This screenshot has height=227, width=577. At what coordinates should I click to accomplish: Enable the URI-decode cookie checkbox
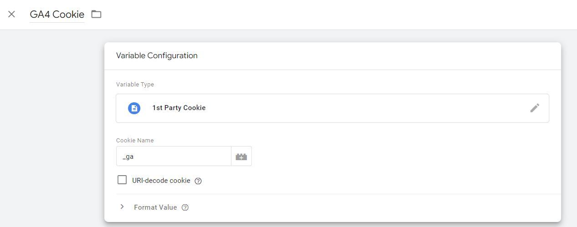[122, 180]
